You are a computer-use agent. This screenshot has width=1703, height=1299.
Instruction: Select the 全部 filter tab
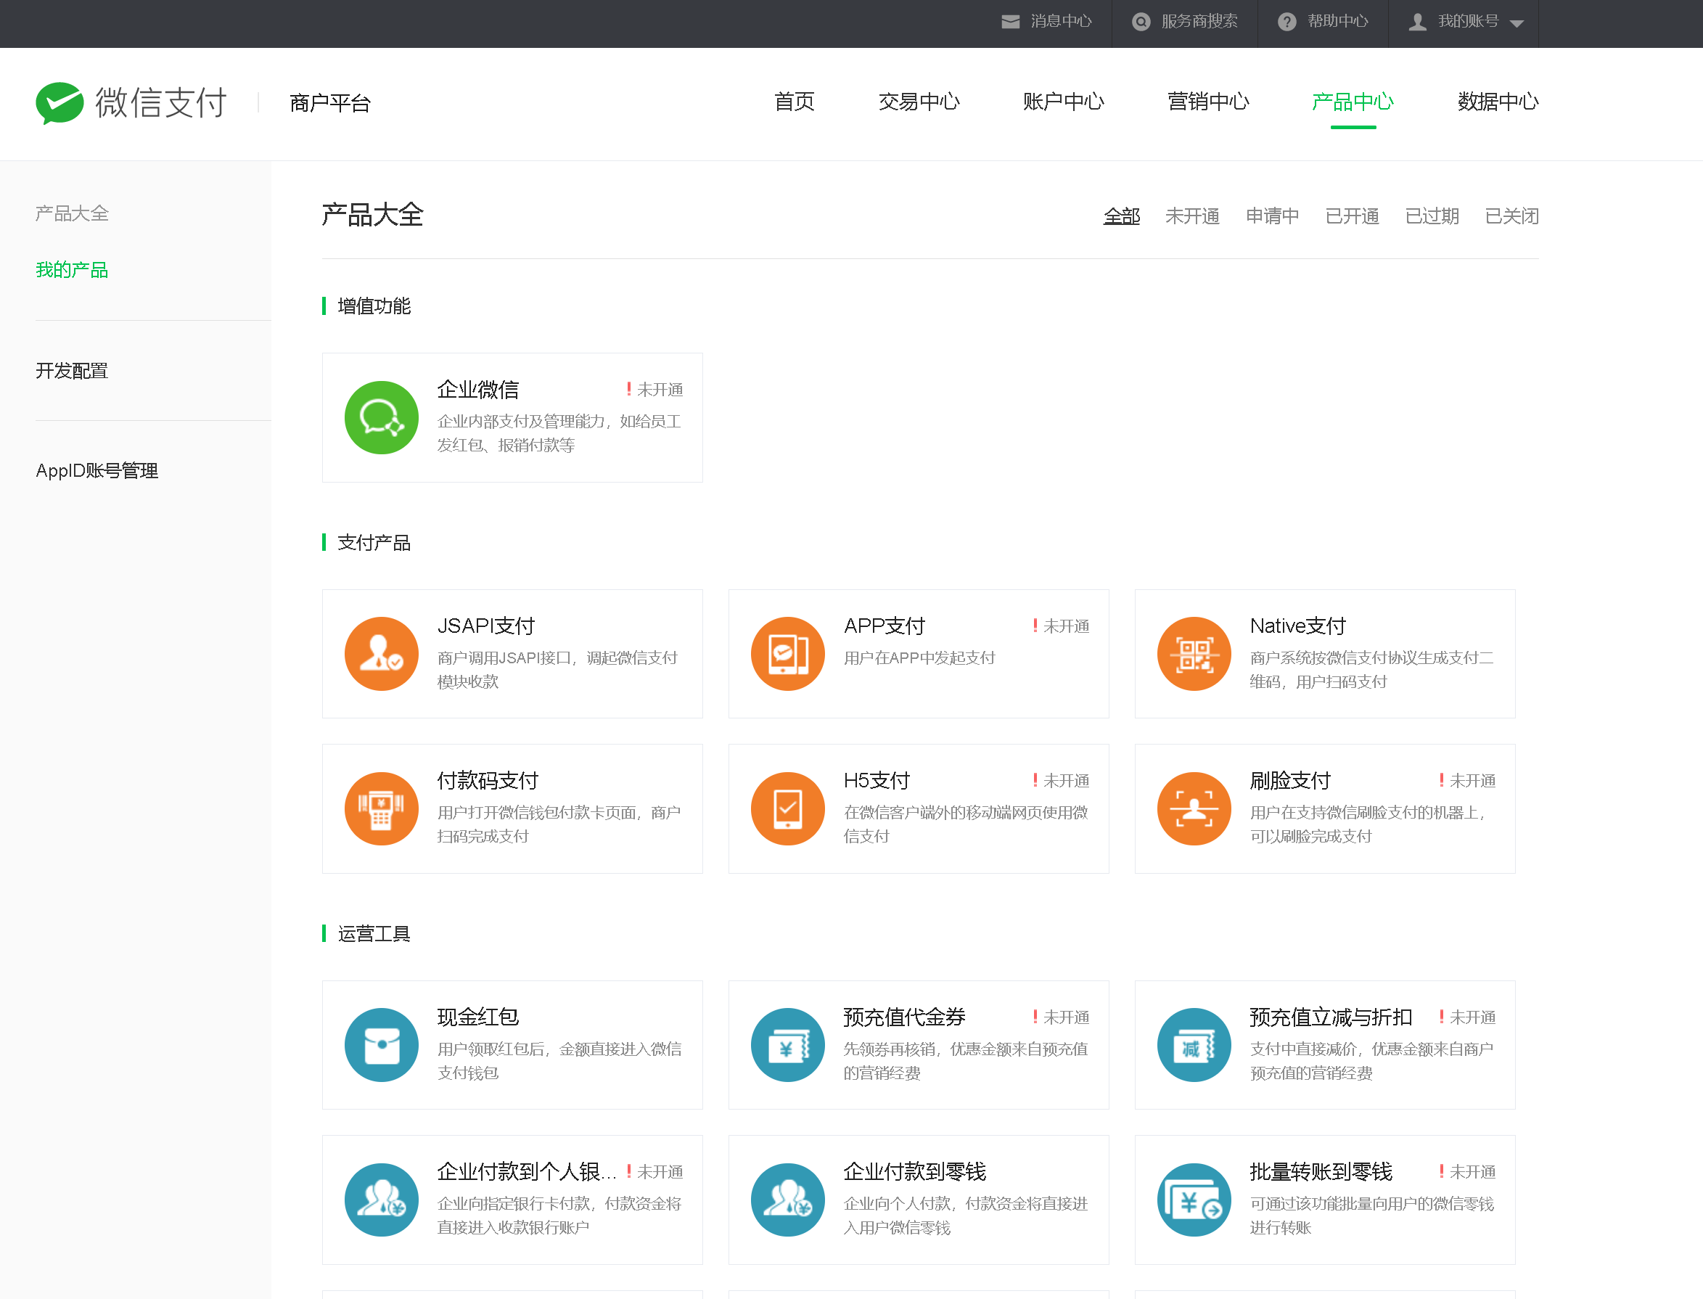[x=1122, y=216]
